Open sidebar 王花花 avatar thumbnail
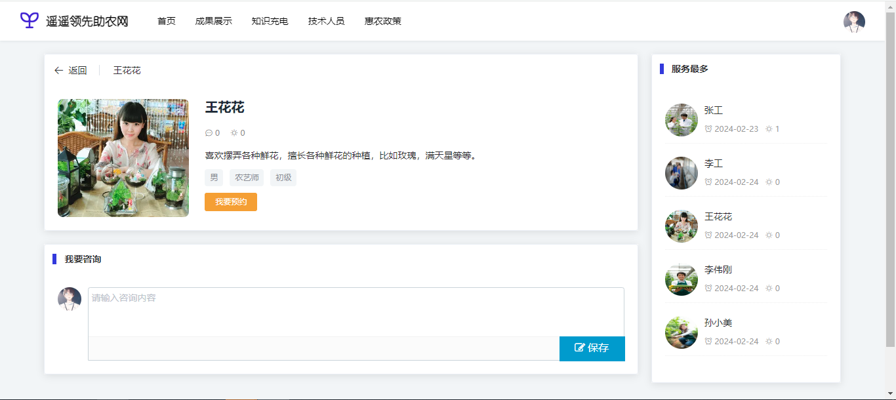896x400 pixels. pyautogui.click(x=682, y=226)
